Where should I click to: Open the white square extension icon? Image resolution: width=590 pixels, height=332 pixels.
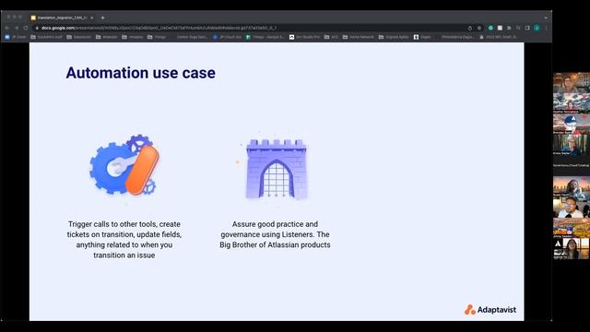tap(500, 28)
